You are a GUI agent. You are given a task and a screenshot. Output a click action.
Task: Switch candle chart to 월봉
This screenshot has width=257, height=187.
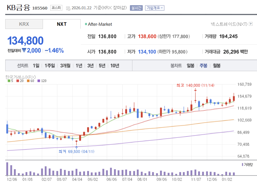coord(216,66)
